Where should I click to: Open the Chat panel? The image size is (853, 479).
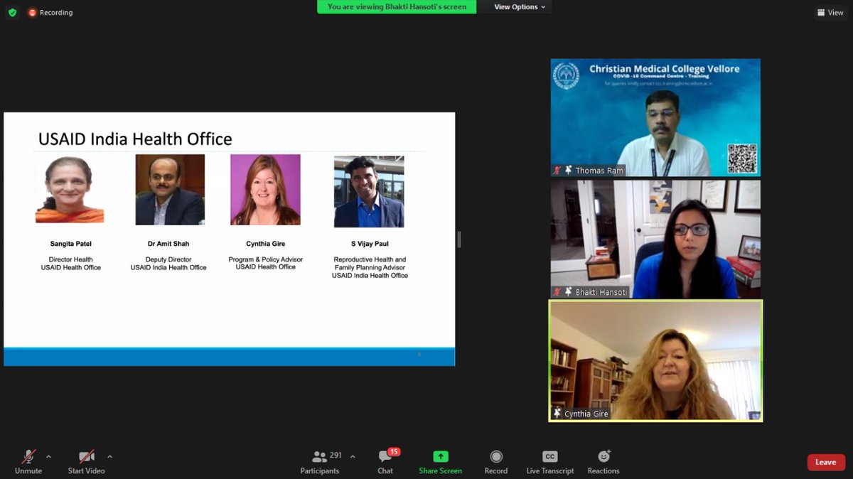pos(385,462)
